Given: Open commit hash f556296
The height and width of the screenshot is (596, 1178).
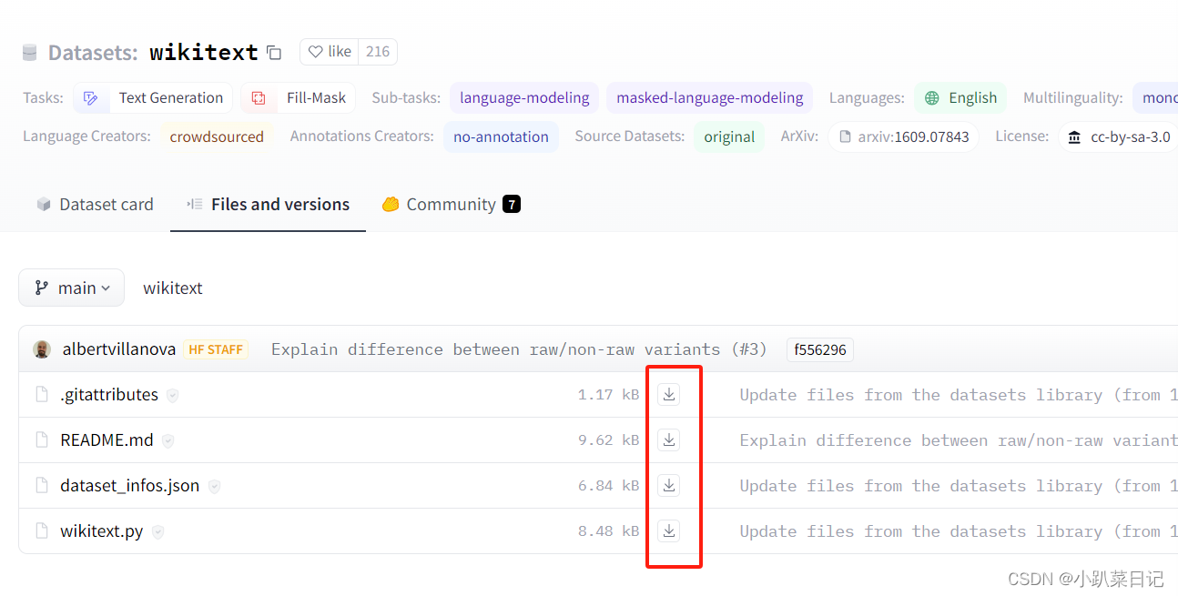Looking at the screenshot, I should click(820, 349).
